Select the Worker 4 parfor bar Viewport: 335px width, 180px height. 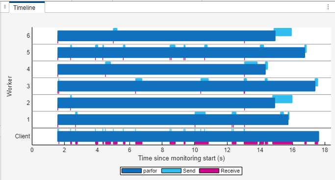(x=161, y=69)
